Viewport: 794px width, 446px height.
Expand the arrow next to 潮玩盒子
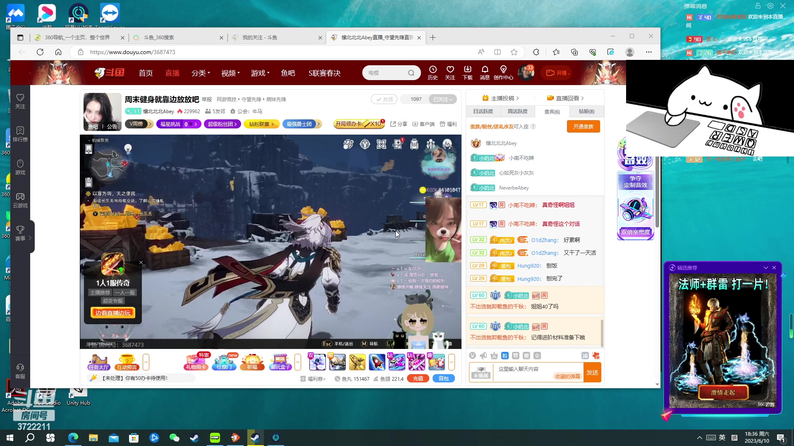click(x=298, y=362)
